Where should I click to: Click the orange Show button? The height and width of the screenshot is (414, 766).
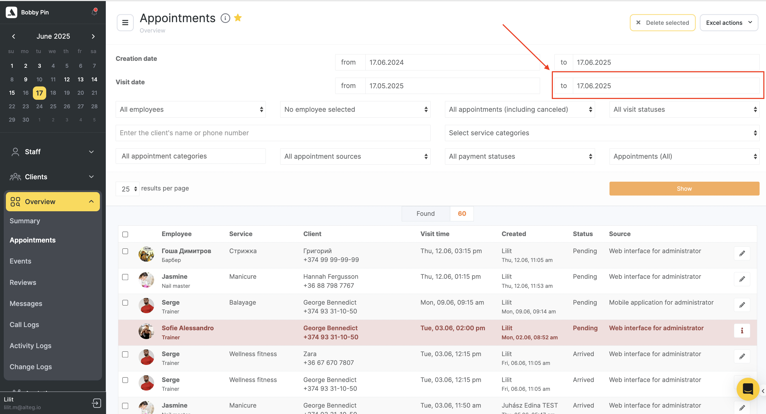click(x=684, y=189)
